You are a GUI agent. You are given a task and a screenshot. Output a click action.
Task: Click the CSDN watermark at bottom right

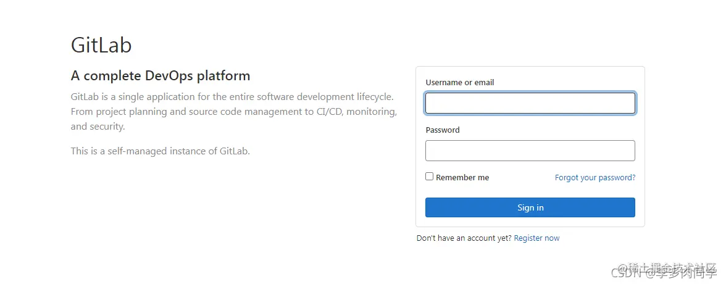(627, 274)
